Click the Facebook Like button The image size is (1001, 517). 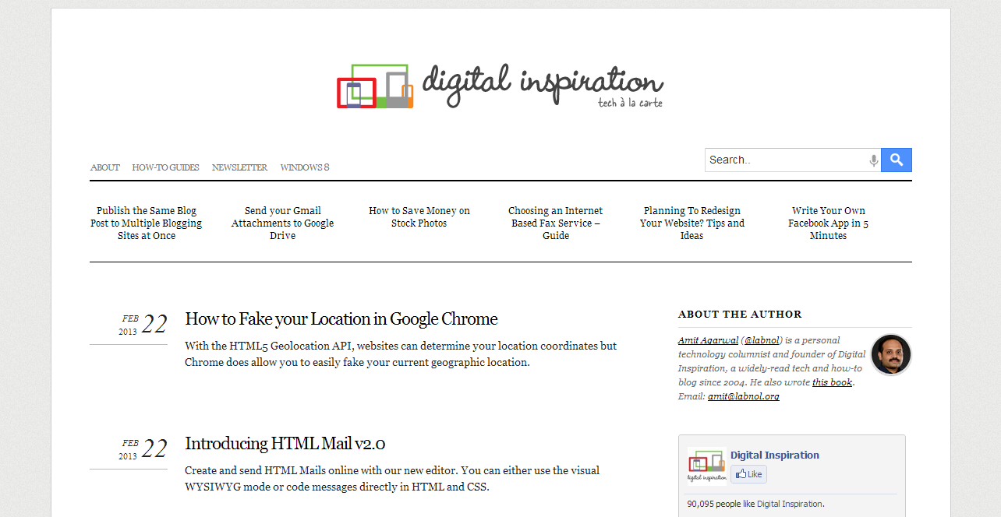point(748,474)
